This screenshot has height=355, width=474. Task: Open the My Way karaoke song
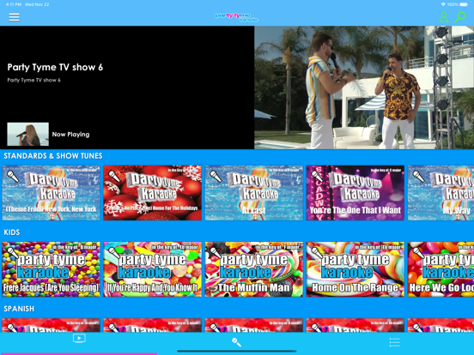click(441, 193)
